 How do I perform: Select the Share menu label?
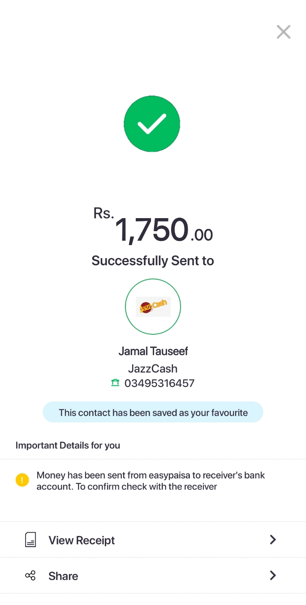click(63, 576)
